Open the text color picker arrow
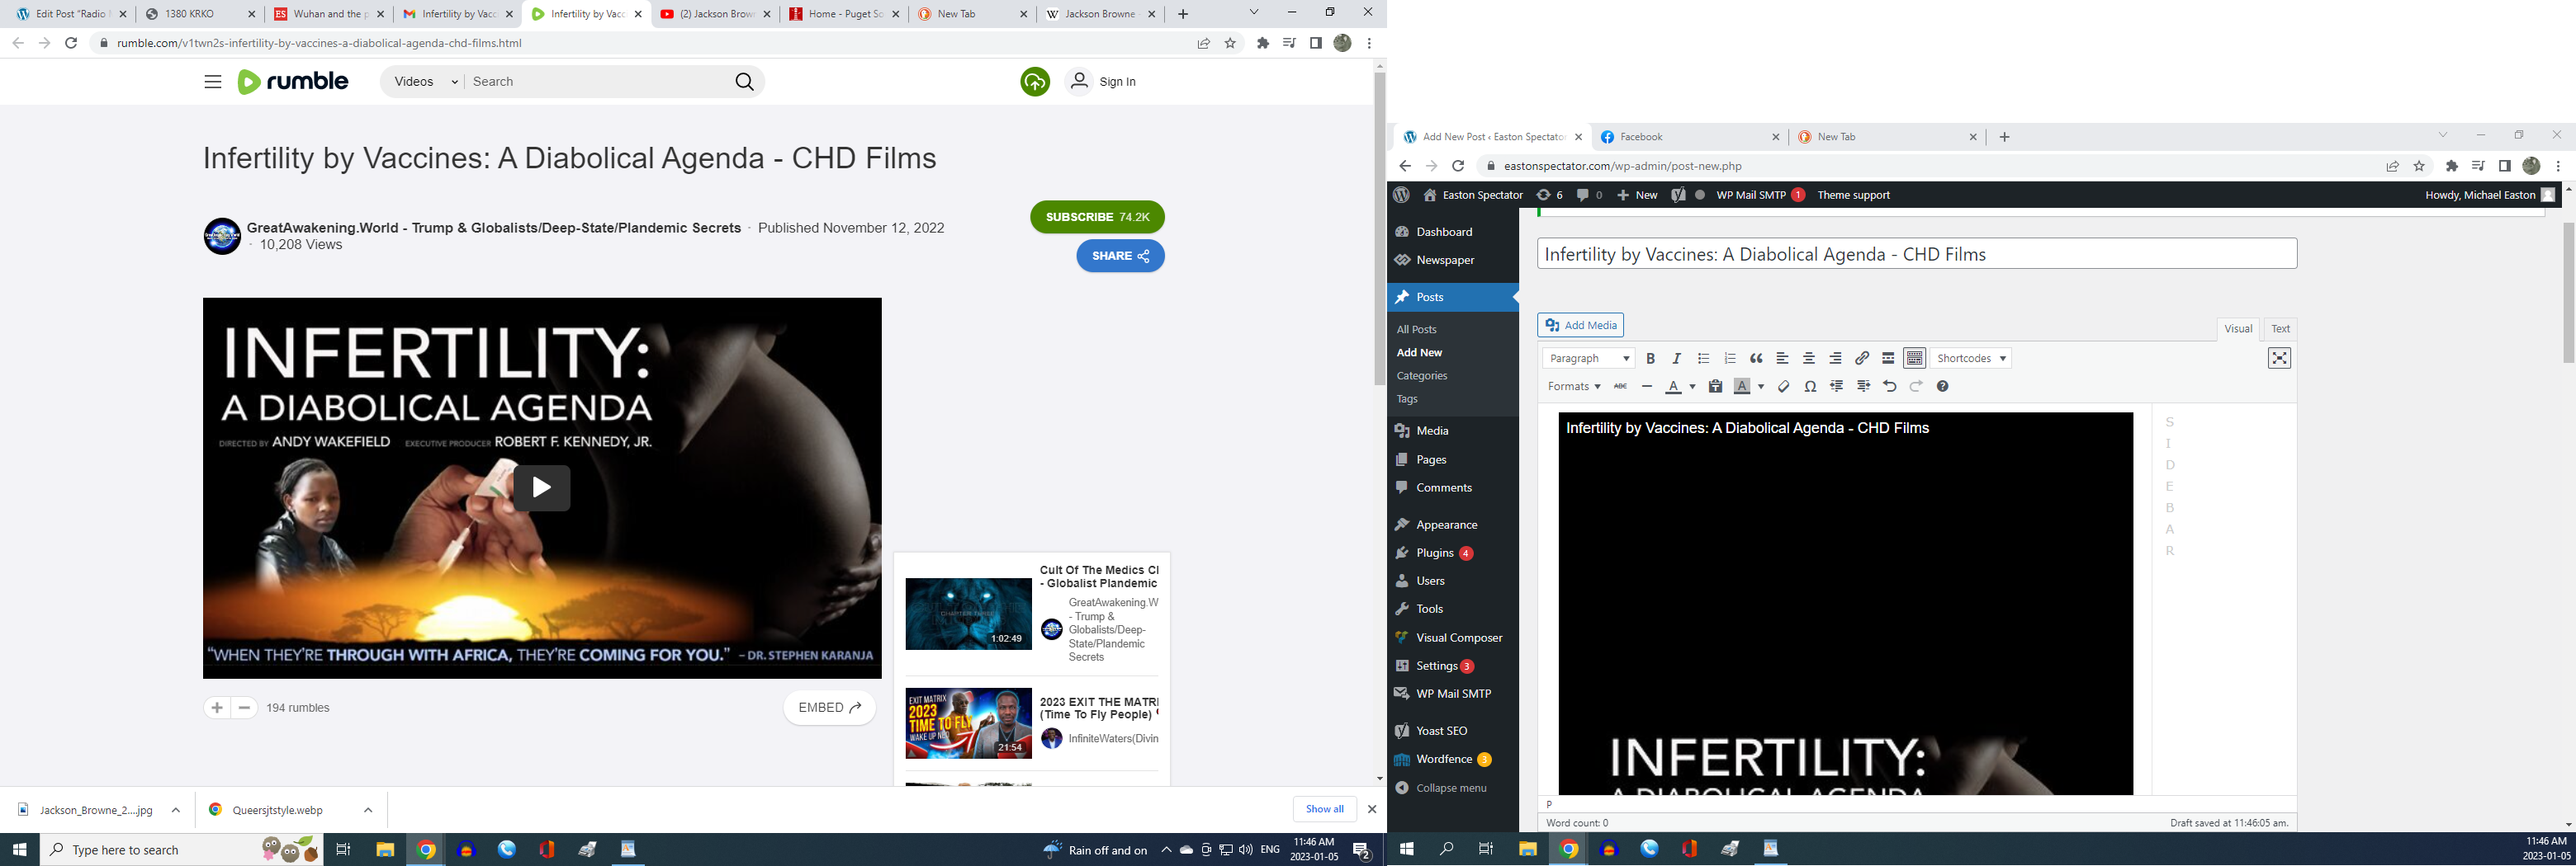Screen dimensions: 2576x866 (1692, 387)
